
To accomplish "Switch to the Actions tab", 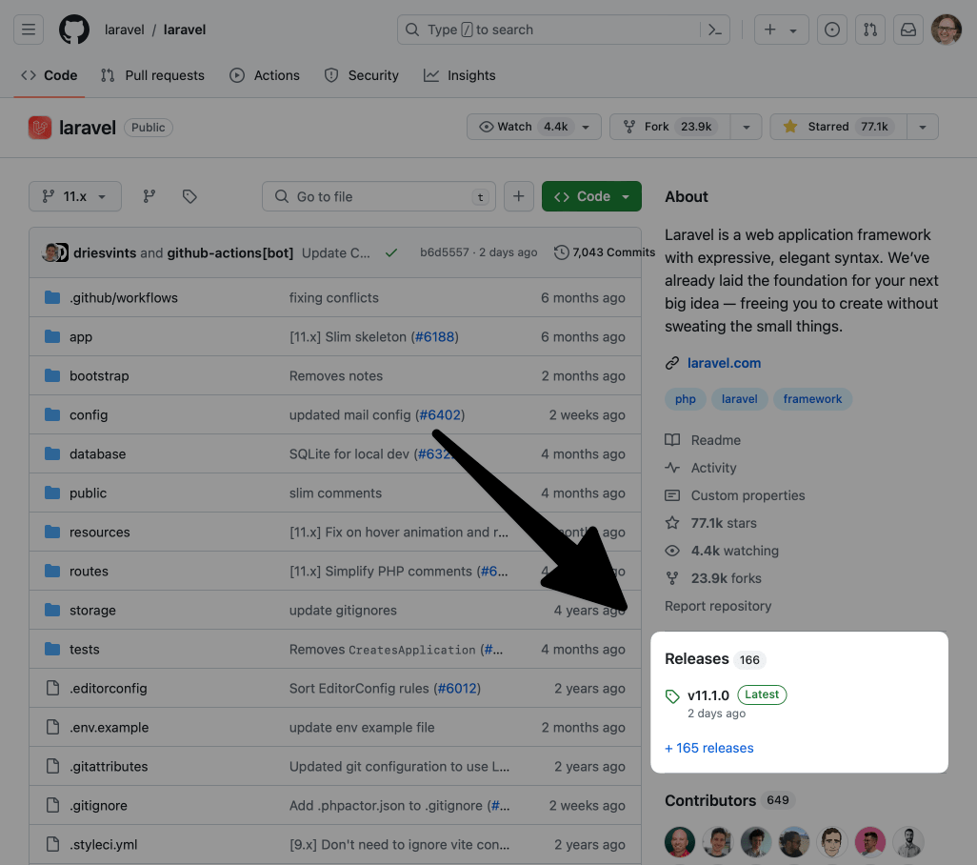I will pos(265,75).
